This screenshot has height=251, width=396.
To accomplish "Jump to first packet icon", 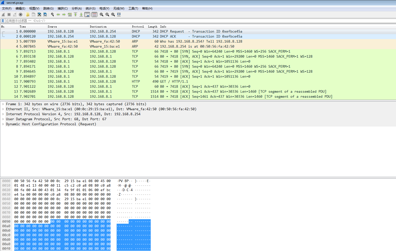I will coord(75,15).
